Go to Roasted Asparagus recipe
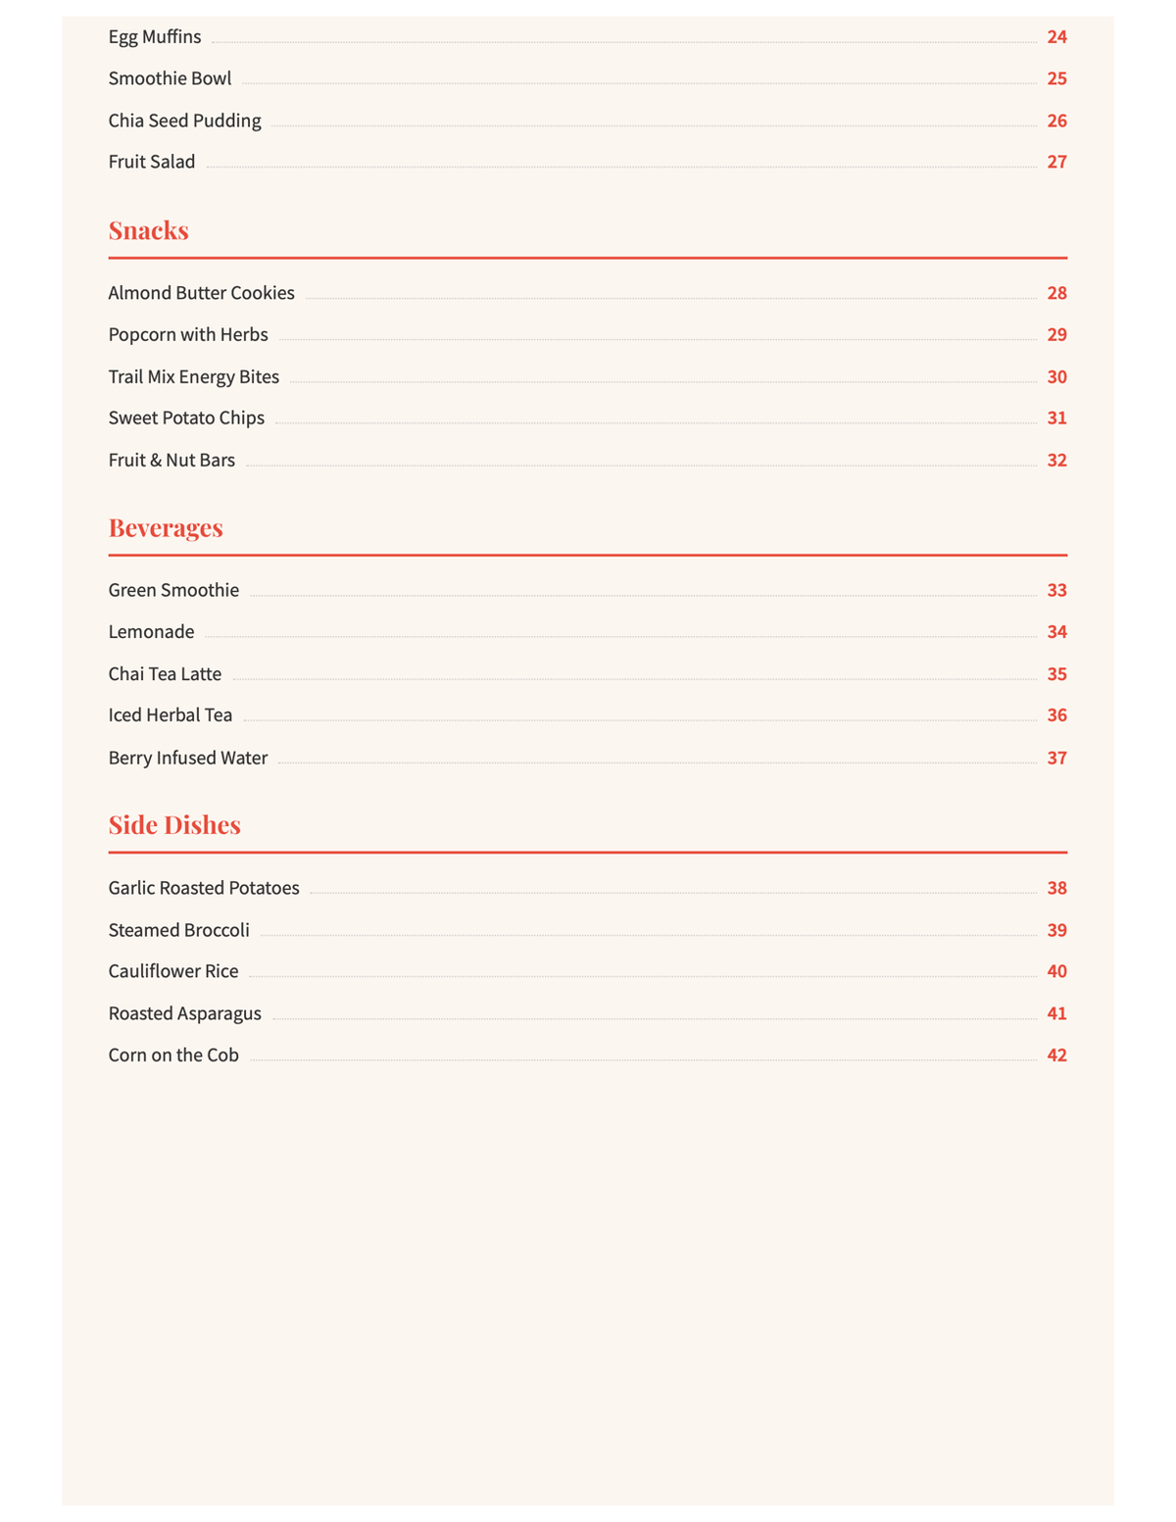The image size is (1176, 1522). pyautogui.click(x=587, y=1013)
